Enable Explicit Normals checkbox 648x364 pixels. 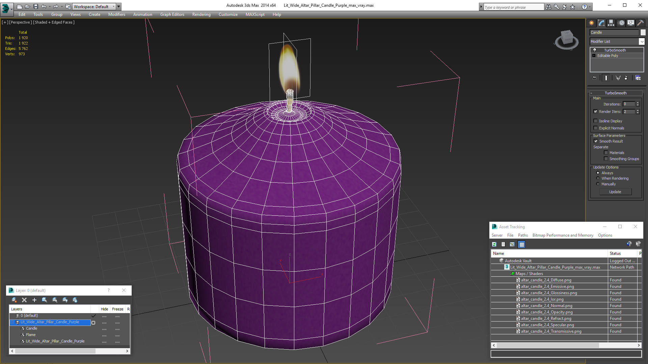coord(595,128)
